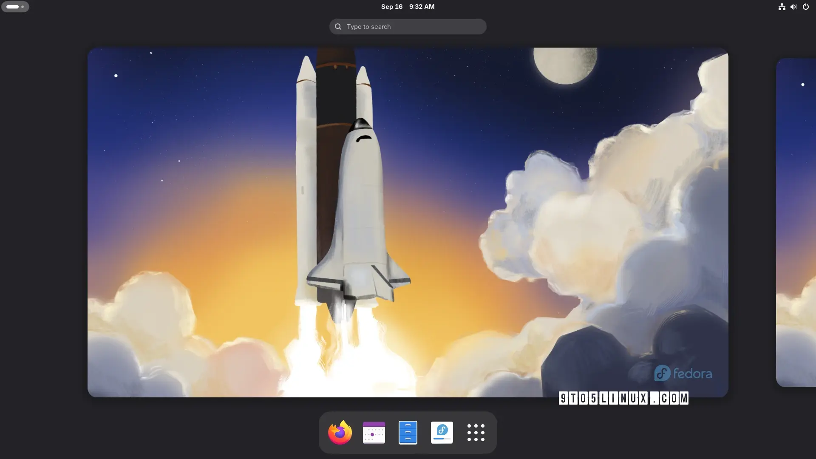This screenshot has width=816, height=459.
Task: Open the Files file manager
Action: (x=408, y=433)
